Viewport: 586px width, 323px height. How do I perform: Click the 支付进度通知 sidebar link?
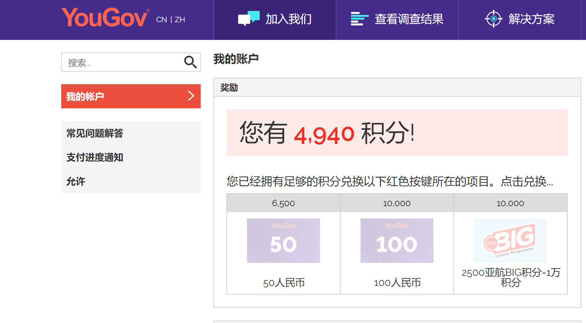pyautogui.click(x=95, y=157)
